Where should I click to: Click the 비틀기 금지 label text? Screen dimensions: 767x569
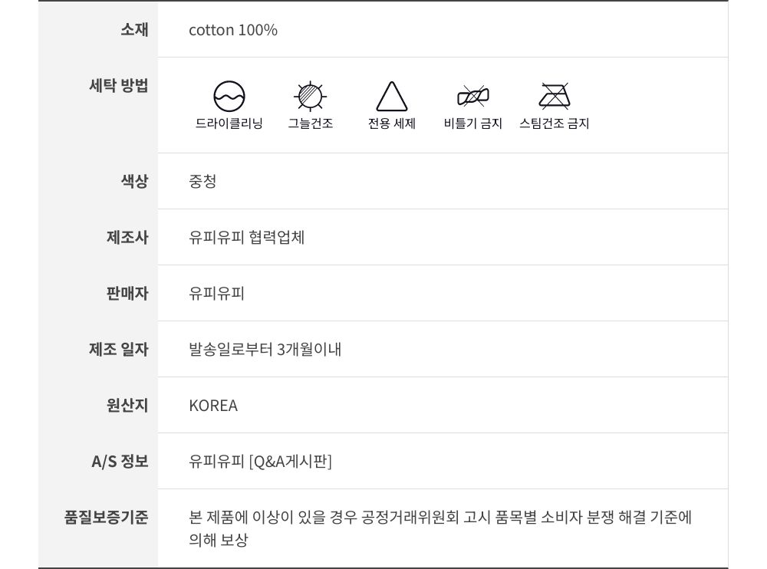coord(473,123)
